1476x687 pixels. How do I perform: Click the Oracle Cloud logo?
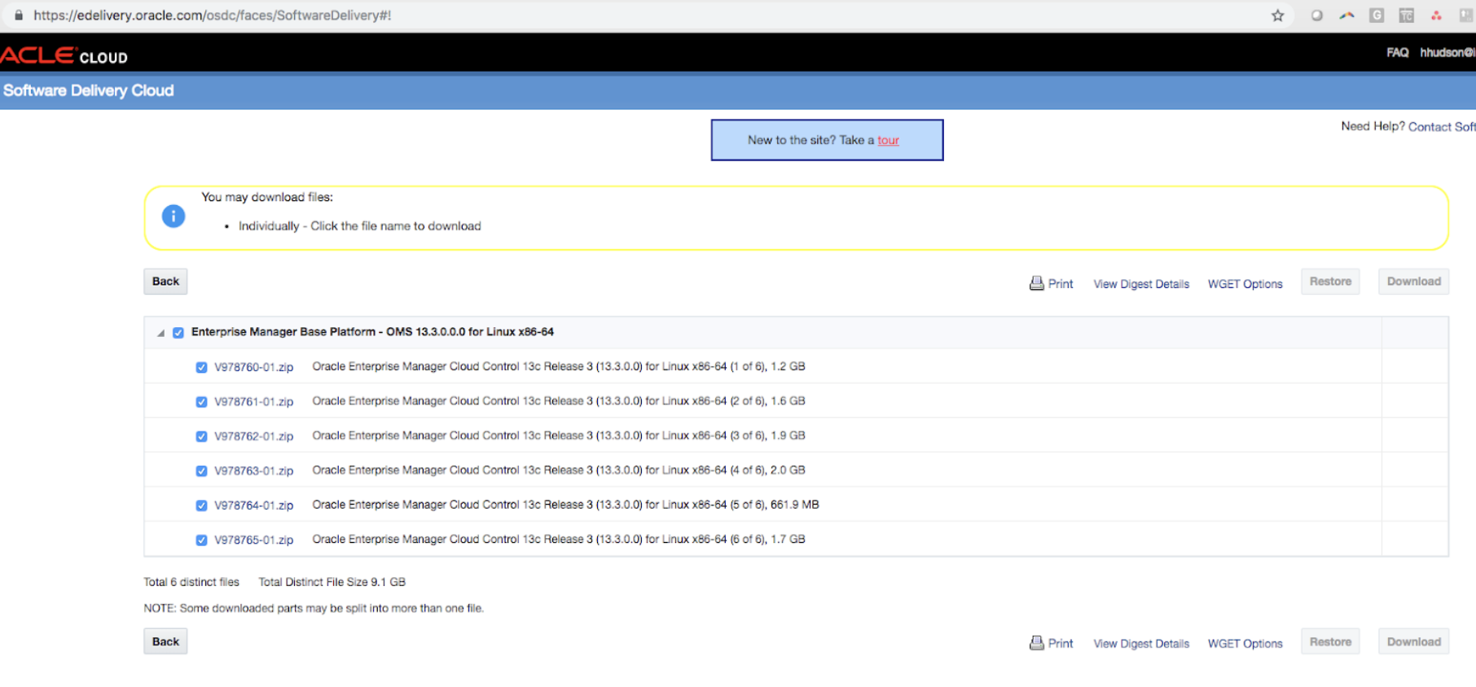click(x=64, y=55)
